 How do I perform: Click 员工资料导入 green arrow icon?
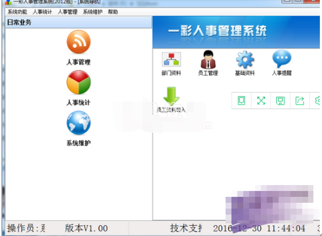(x=171, y=96)
